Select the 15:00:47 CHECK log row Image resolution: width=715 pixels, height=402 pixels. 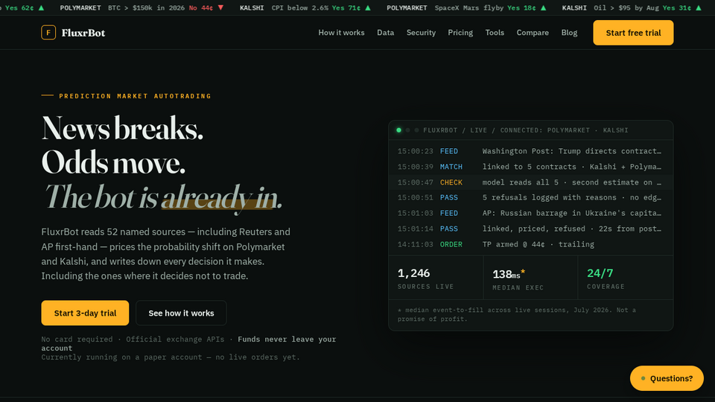click(530, 182)
